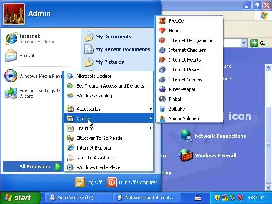Switch to Network and Internet taskbar window
This screenshot has height=204, width=272.
[147, 198]
